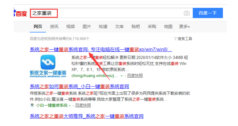The image size is (238, 126).
Task: Expand the 更多» tab menu
Action: click(185, 26)
